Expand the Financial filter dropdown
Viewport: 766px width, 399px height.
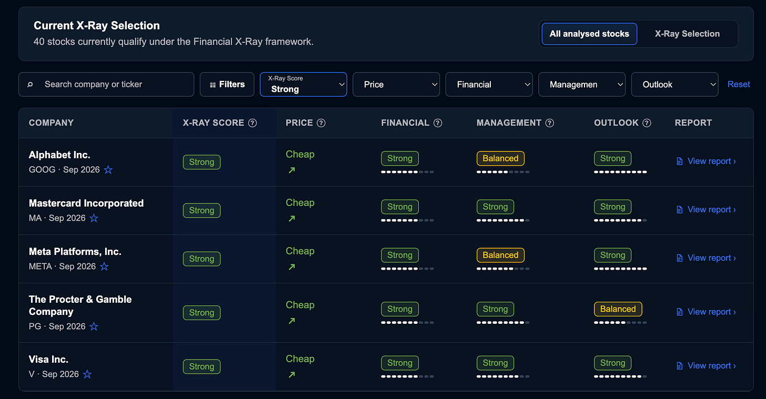click(489, 84)
